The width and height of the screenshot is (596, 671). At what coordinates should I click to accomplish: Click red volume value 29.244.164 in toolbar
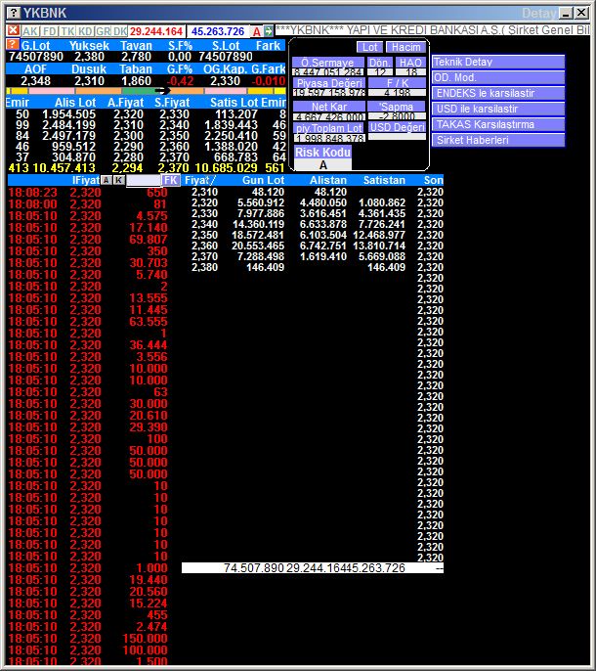click(x=156, y=31)
